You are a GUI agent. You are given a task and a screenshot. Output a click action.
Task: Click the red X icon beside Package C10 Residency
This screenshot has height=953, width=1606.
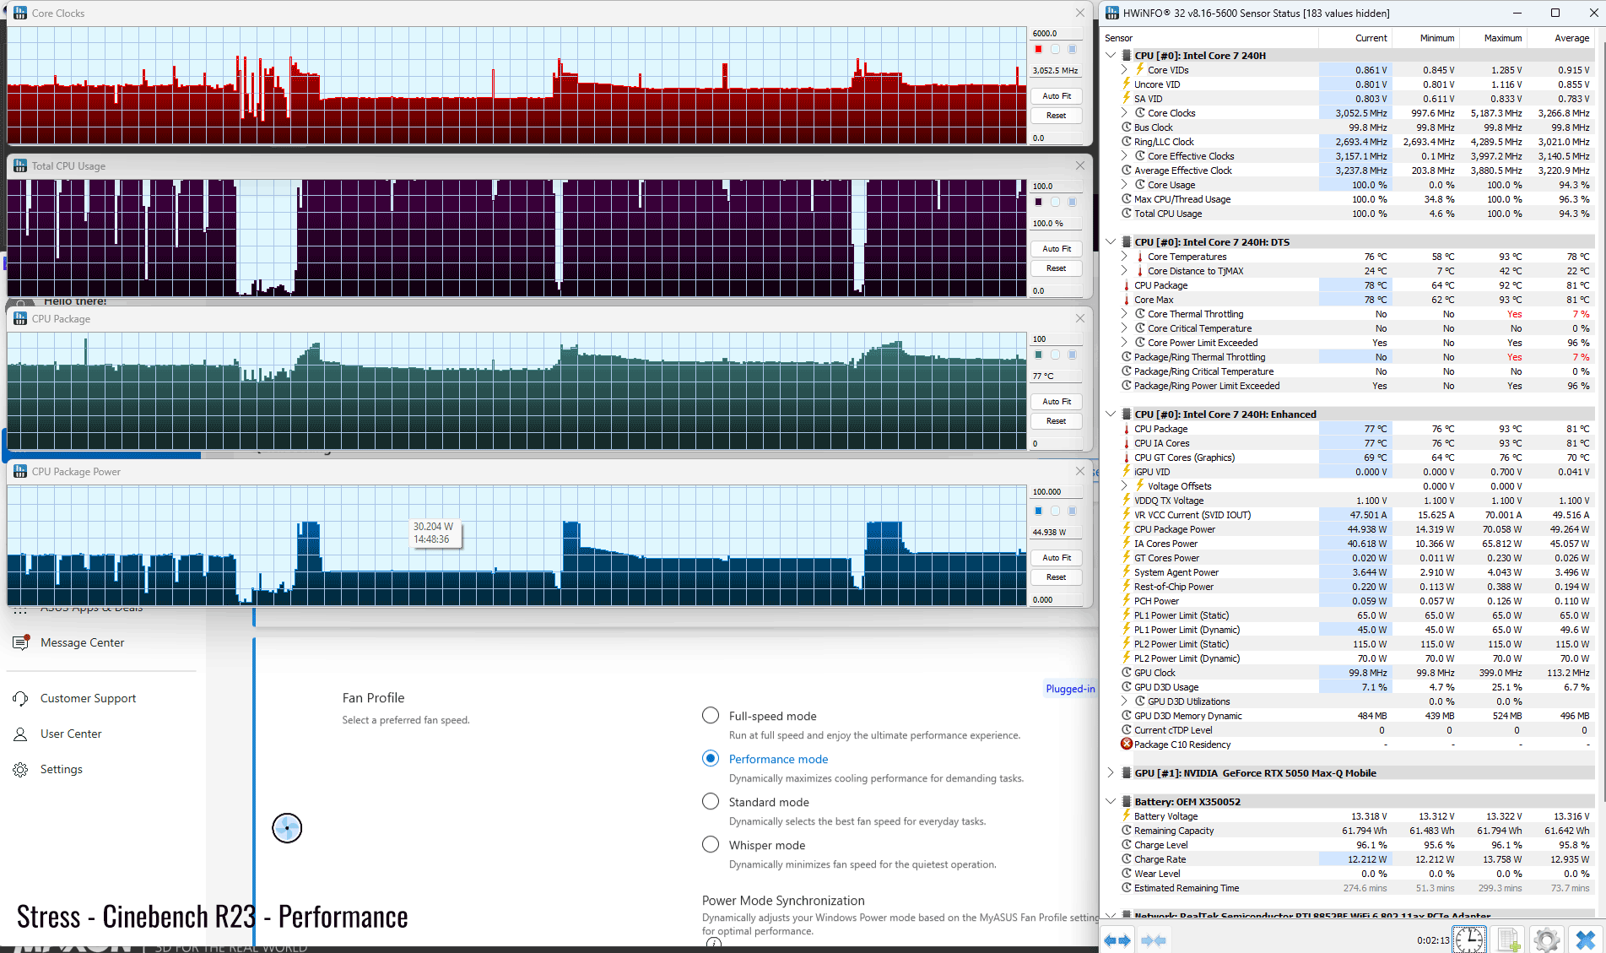tap(1127, 745)
